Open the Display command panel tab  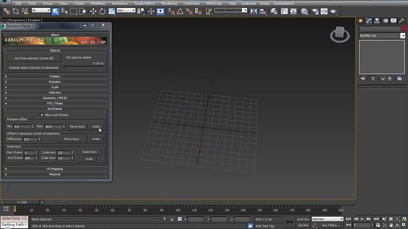(x=393, y=21)
